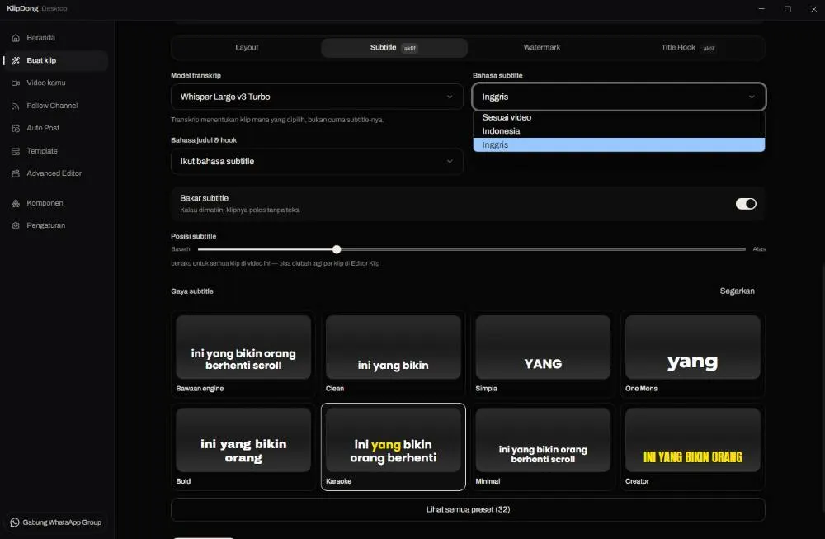Click Gabung WhatsApp Group button
This screenshot has height=539, width=825.
pyautogui.click(x=56, y=522)
